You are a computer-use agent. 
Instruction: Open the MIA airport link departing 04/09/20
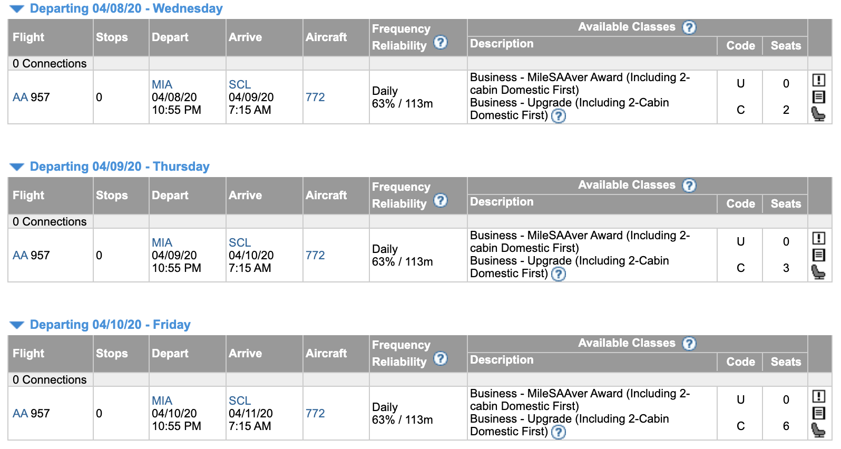[162, 243]
